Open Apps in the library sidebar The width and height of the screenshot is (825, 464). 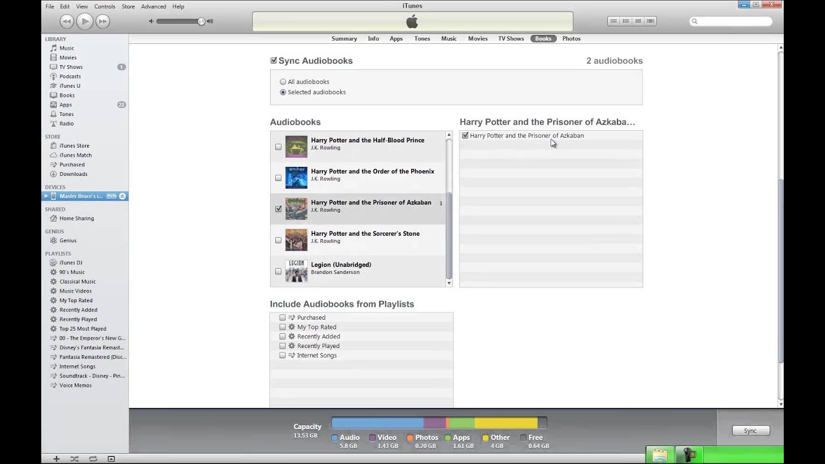click(66, 104)
